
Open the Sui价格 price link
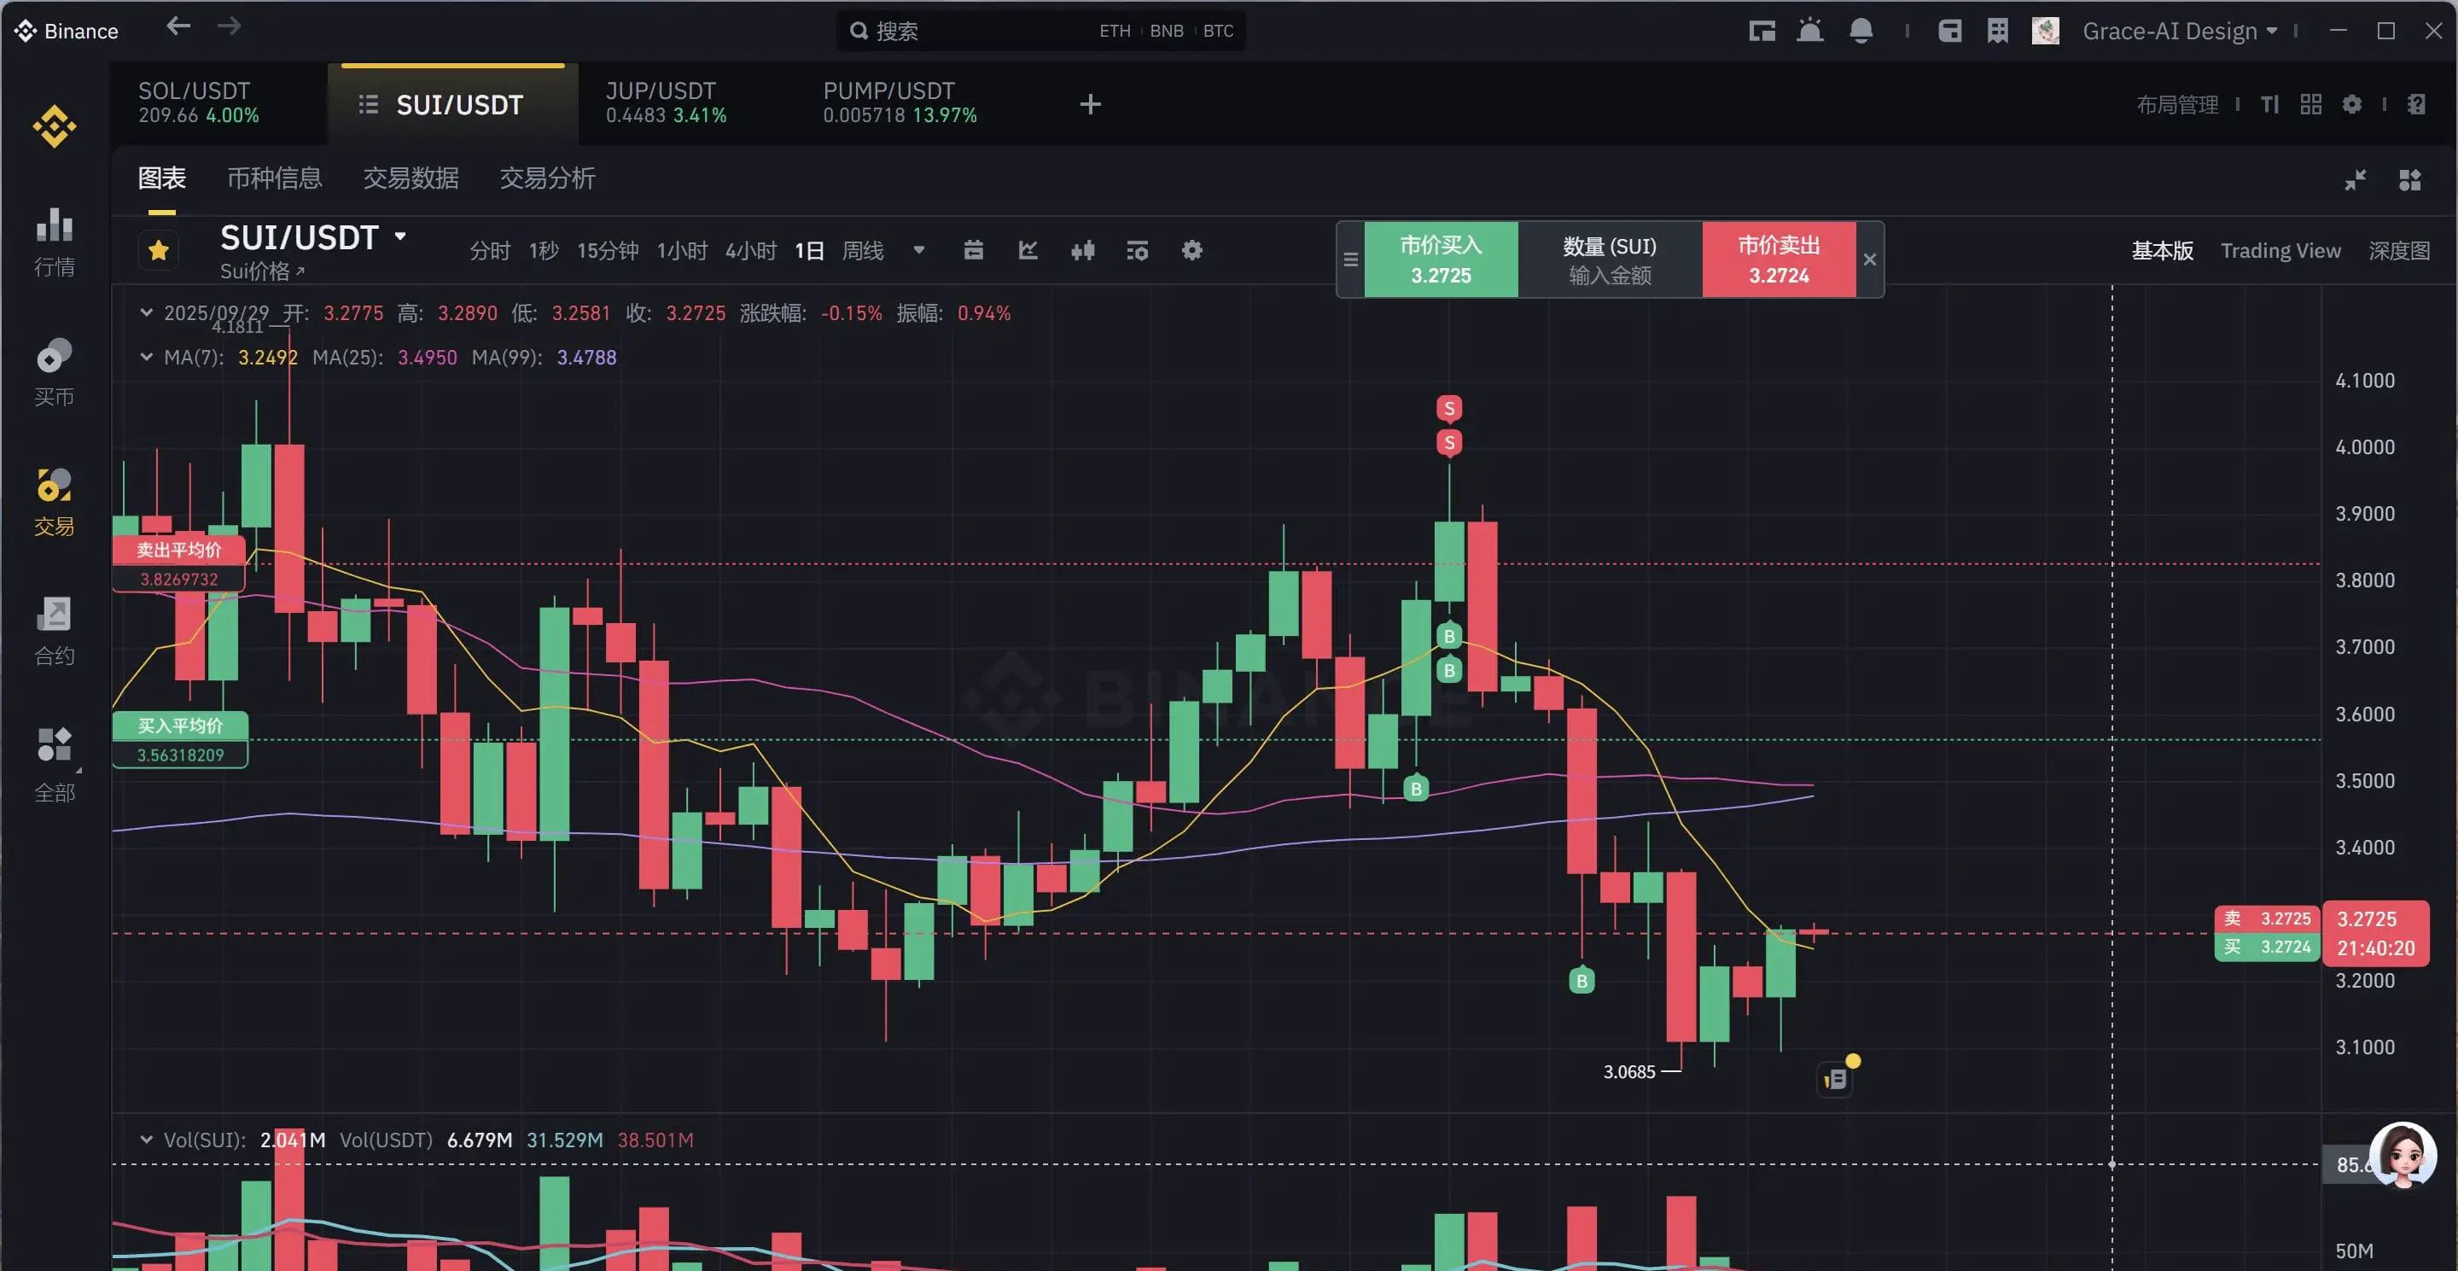[261, 271]
